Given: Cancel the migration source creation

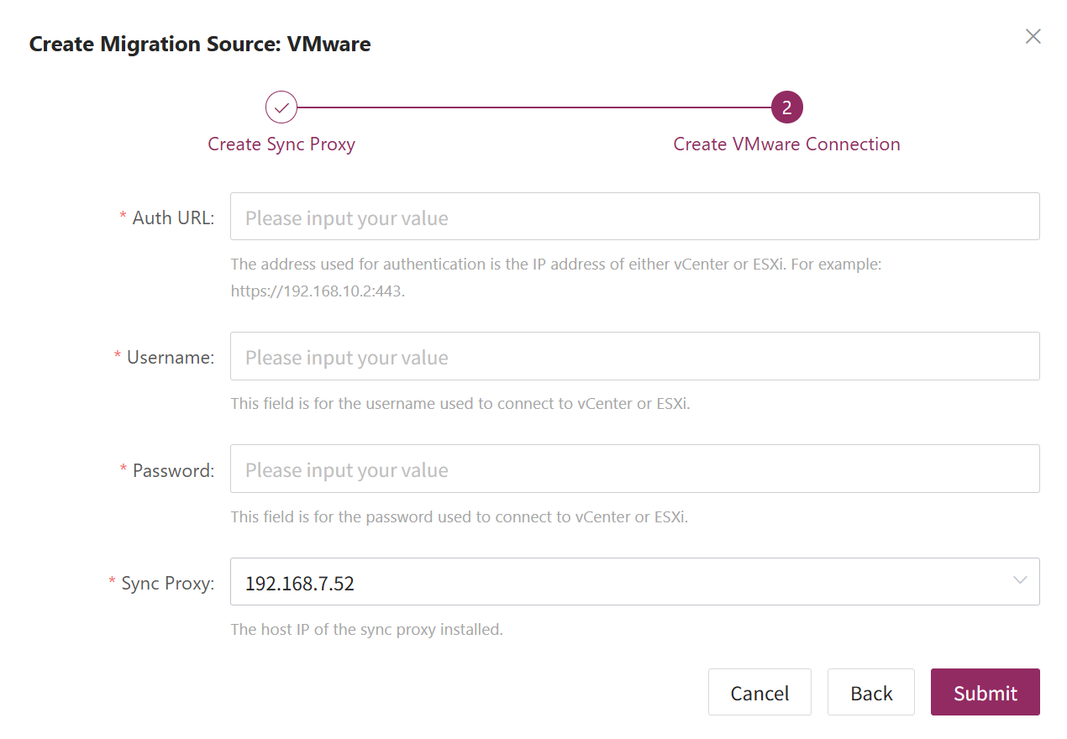Looking at the screenshot, I should point(760,692).
